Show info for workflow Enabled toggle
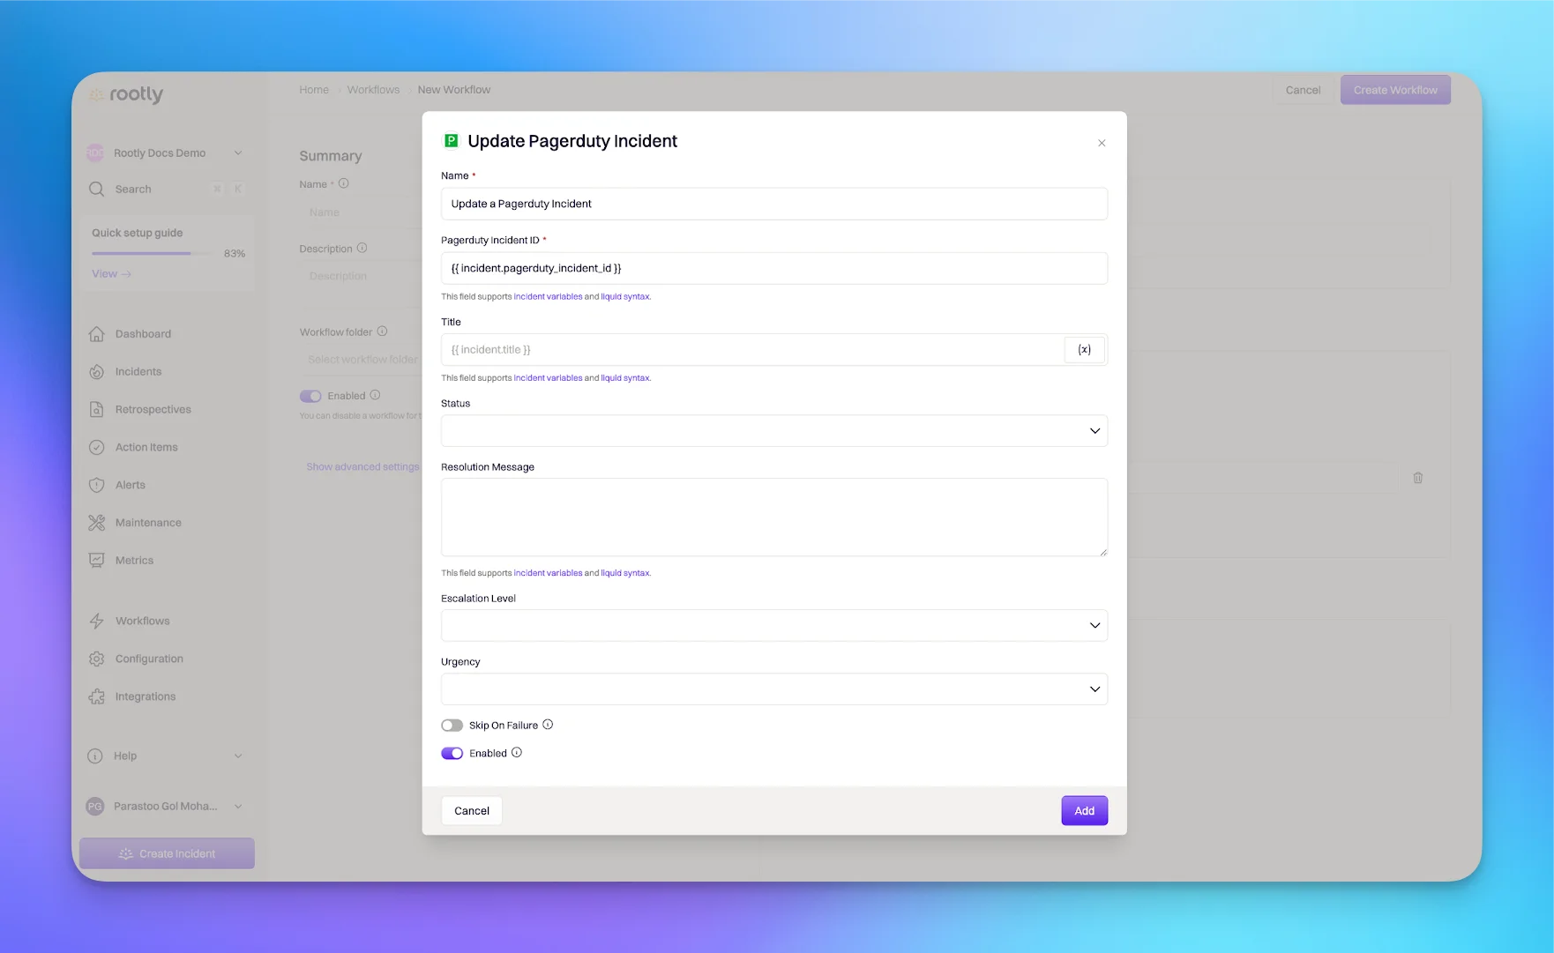 tap(376, 395)
